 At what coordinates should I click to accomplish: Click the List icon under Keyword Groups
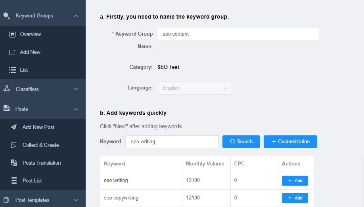[x=13, y=70]
